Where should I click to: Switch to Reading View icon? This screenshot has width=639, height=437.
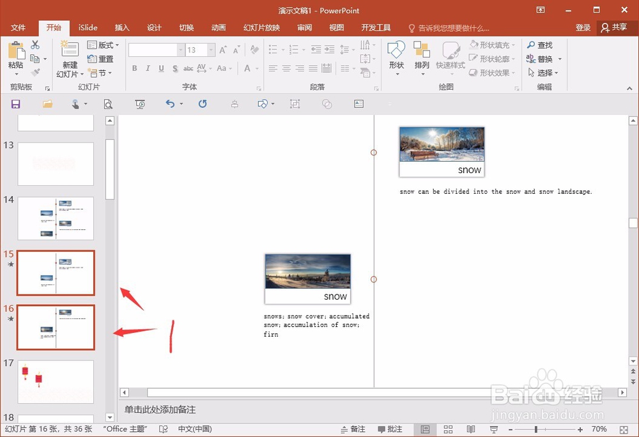pyautogui.click(x=471, y=429)
